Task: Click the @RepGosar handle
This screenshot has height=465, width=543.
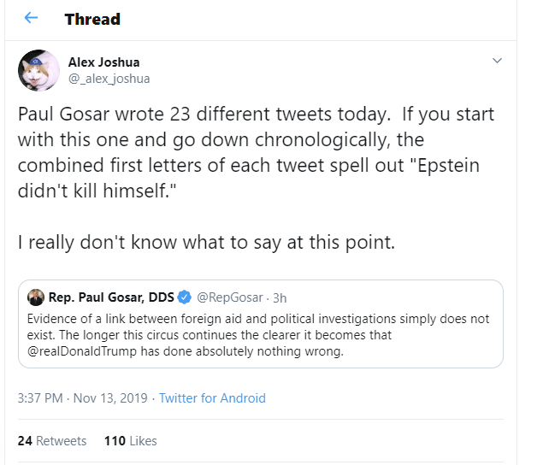Action: [227, 297]
